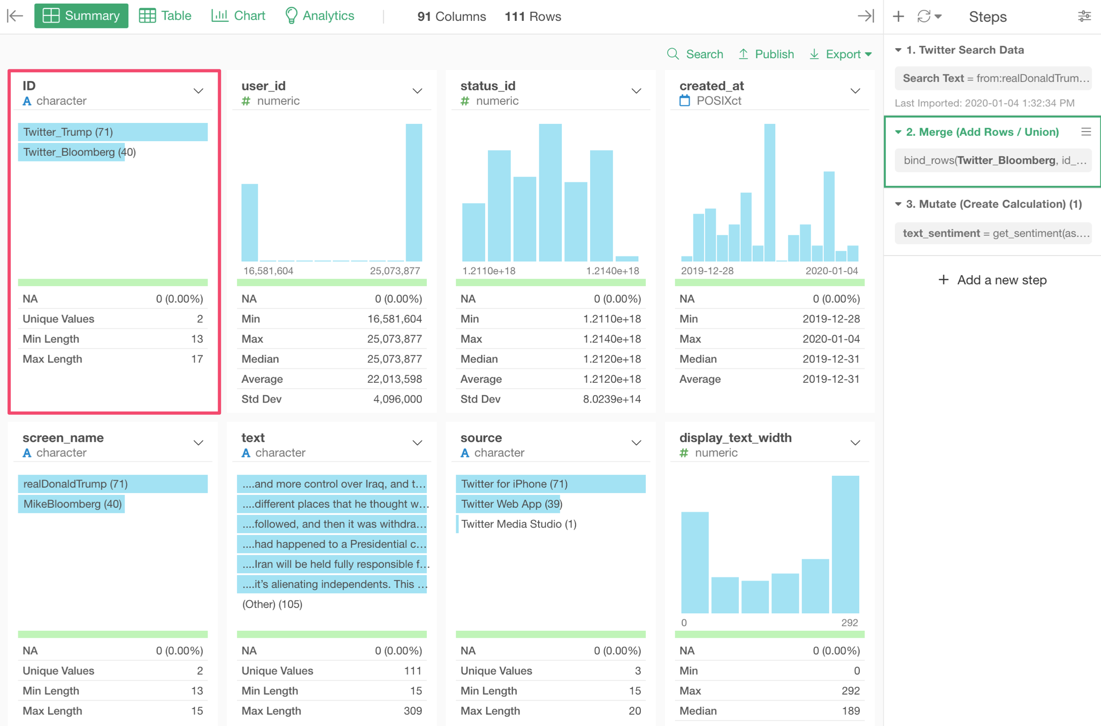This screenshot has height=726, width=1101.
Task: Click the created_at calendar type icon
Action: pos(685,101)
